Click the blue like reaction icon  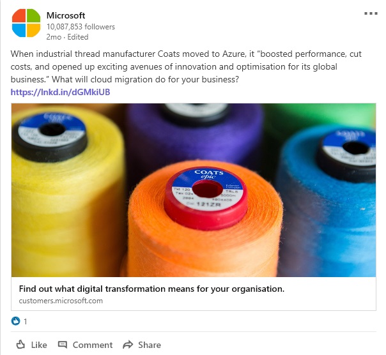point(16,321)
